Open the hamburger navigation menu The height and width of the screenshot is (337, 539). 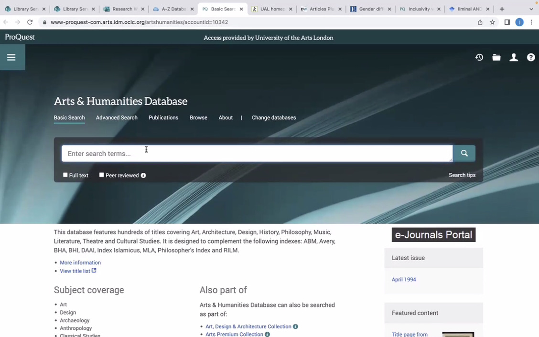[x=11, y=57]
